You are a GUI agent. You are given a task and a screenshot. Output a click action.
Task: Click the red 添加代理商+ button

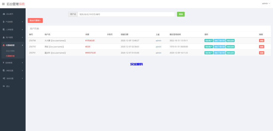(x=35, y=21)
